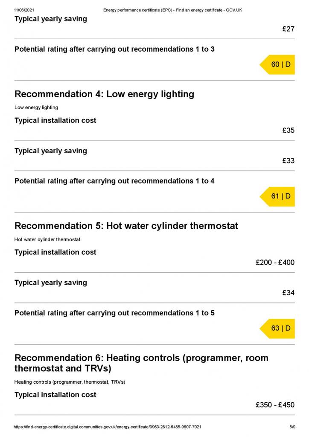Click the £27 yearly saving value
Viewport: 309px width, 437px height.
[x=289, y=29]
